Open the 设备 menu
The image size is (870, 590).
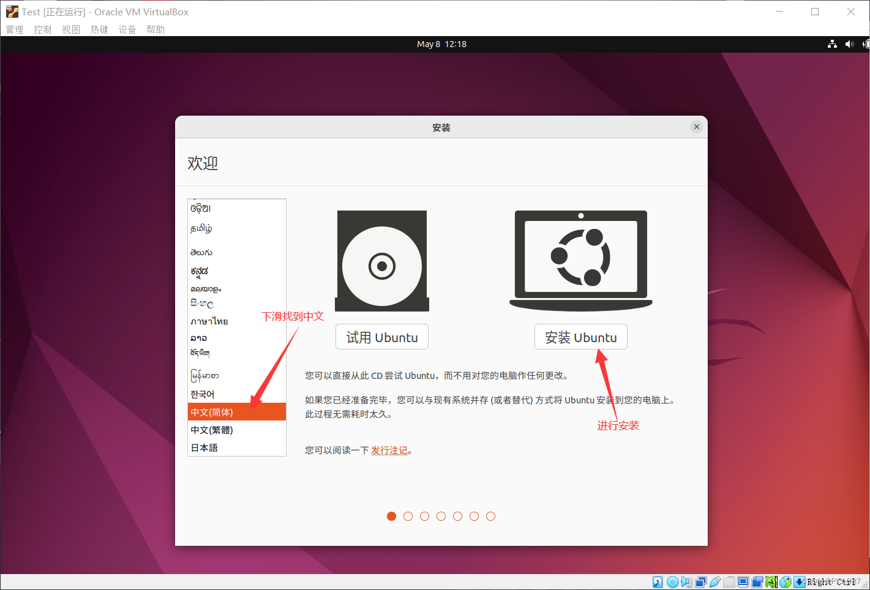pyautogui.click(x=127, y=29)
